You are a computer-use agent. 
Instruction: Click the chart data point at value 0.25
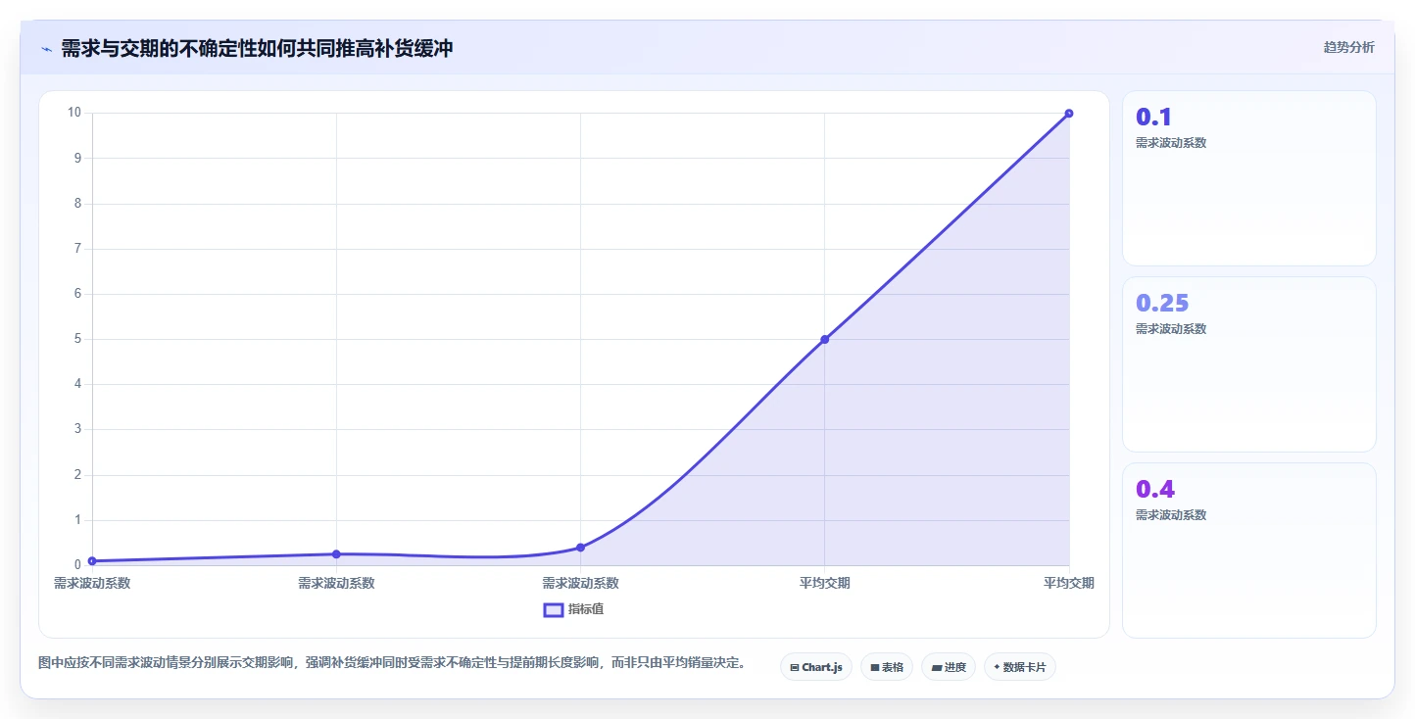click(x=336, y=554)
